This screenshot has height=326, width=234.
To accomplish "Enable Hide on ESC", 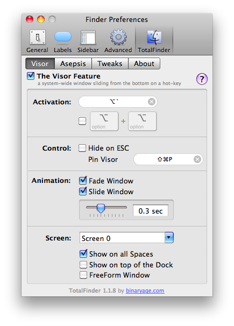I will (x=82, y=148).
